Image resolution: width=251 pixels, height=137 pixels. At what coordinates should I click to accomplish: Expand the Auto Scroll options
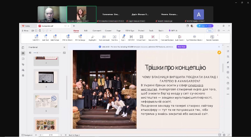(x=184, y=40)
